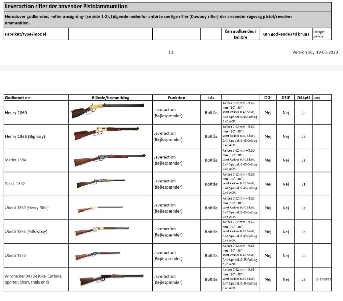The height and width of the screenshot is (301, 343).
Task: Select the 'Boltlås' cell in Marlin 1894 row
Action: click(211, 160)
